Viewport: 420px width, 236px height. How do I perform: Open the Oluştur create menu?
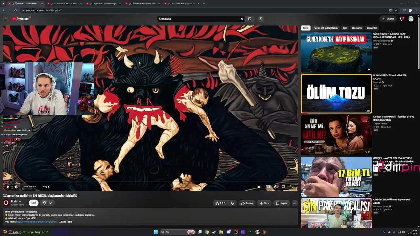pyautogui.click(x=388, y=19)
